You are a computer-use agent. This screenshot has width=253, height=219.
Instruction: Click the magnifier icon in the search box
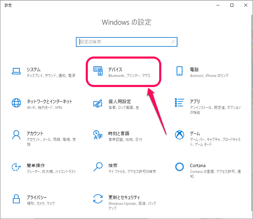[x=173, y=42]
